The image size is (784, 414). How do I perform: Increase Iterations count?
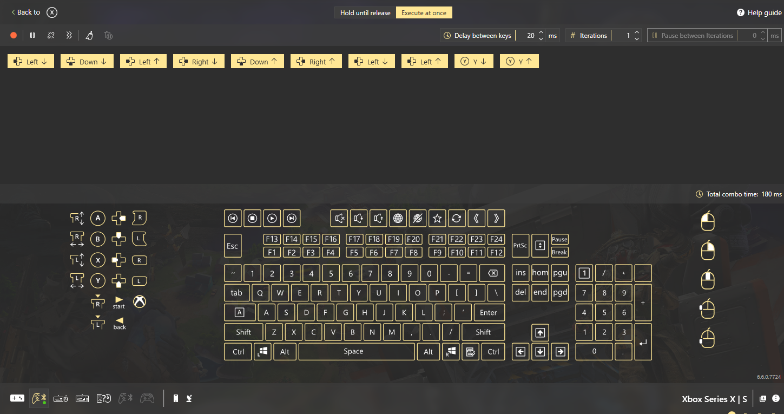pos(637,32)
